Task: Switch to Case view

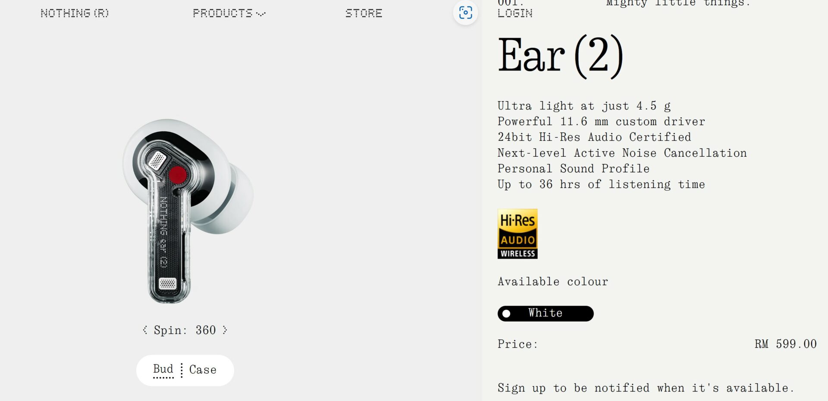Action: tap(203, 370)
